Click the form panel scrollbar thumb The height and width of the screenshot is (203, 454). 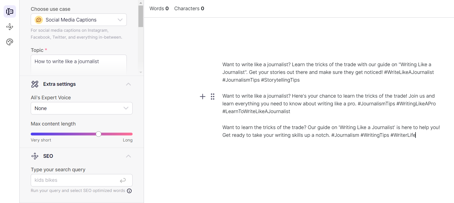click(141, 16)
